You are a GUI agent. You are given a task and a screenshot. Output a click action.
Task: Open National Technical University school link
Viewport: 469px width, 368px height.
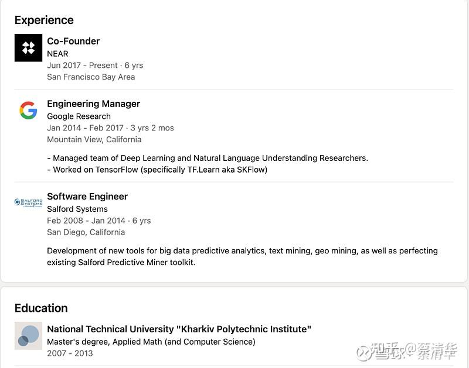pyautogui.click(x=179, y=329)
